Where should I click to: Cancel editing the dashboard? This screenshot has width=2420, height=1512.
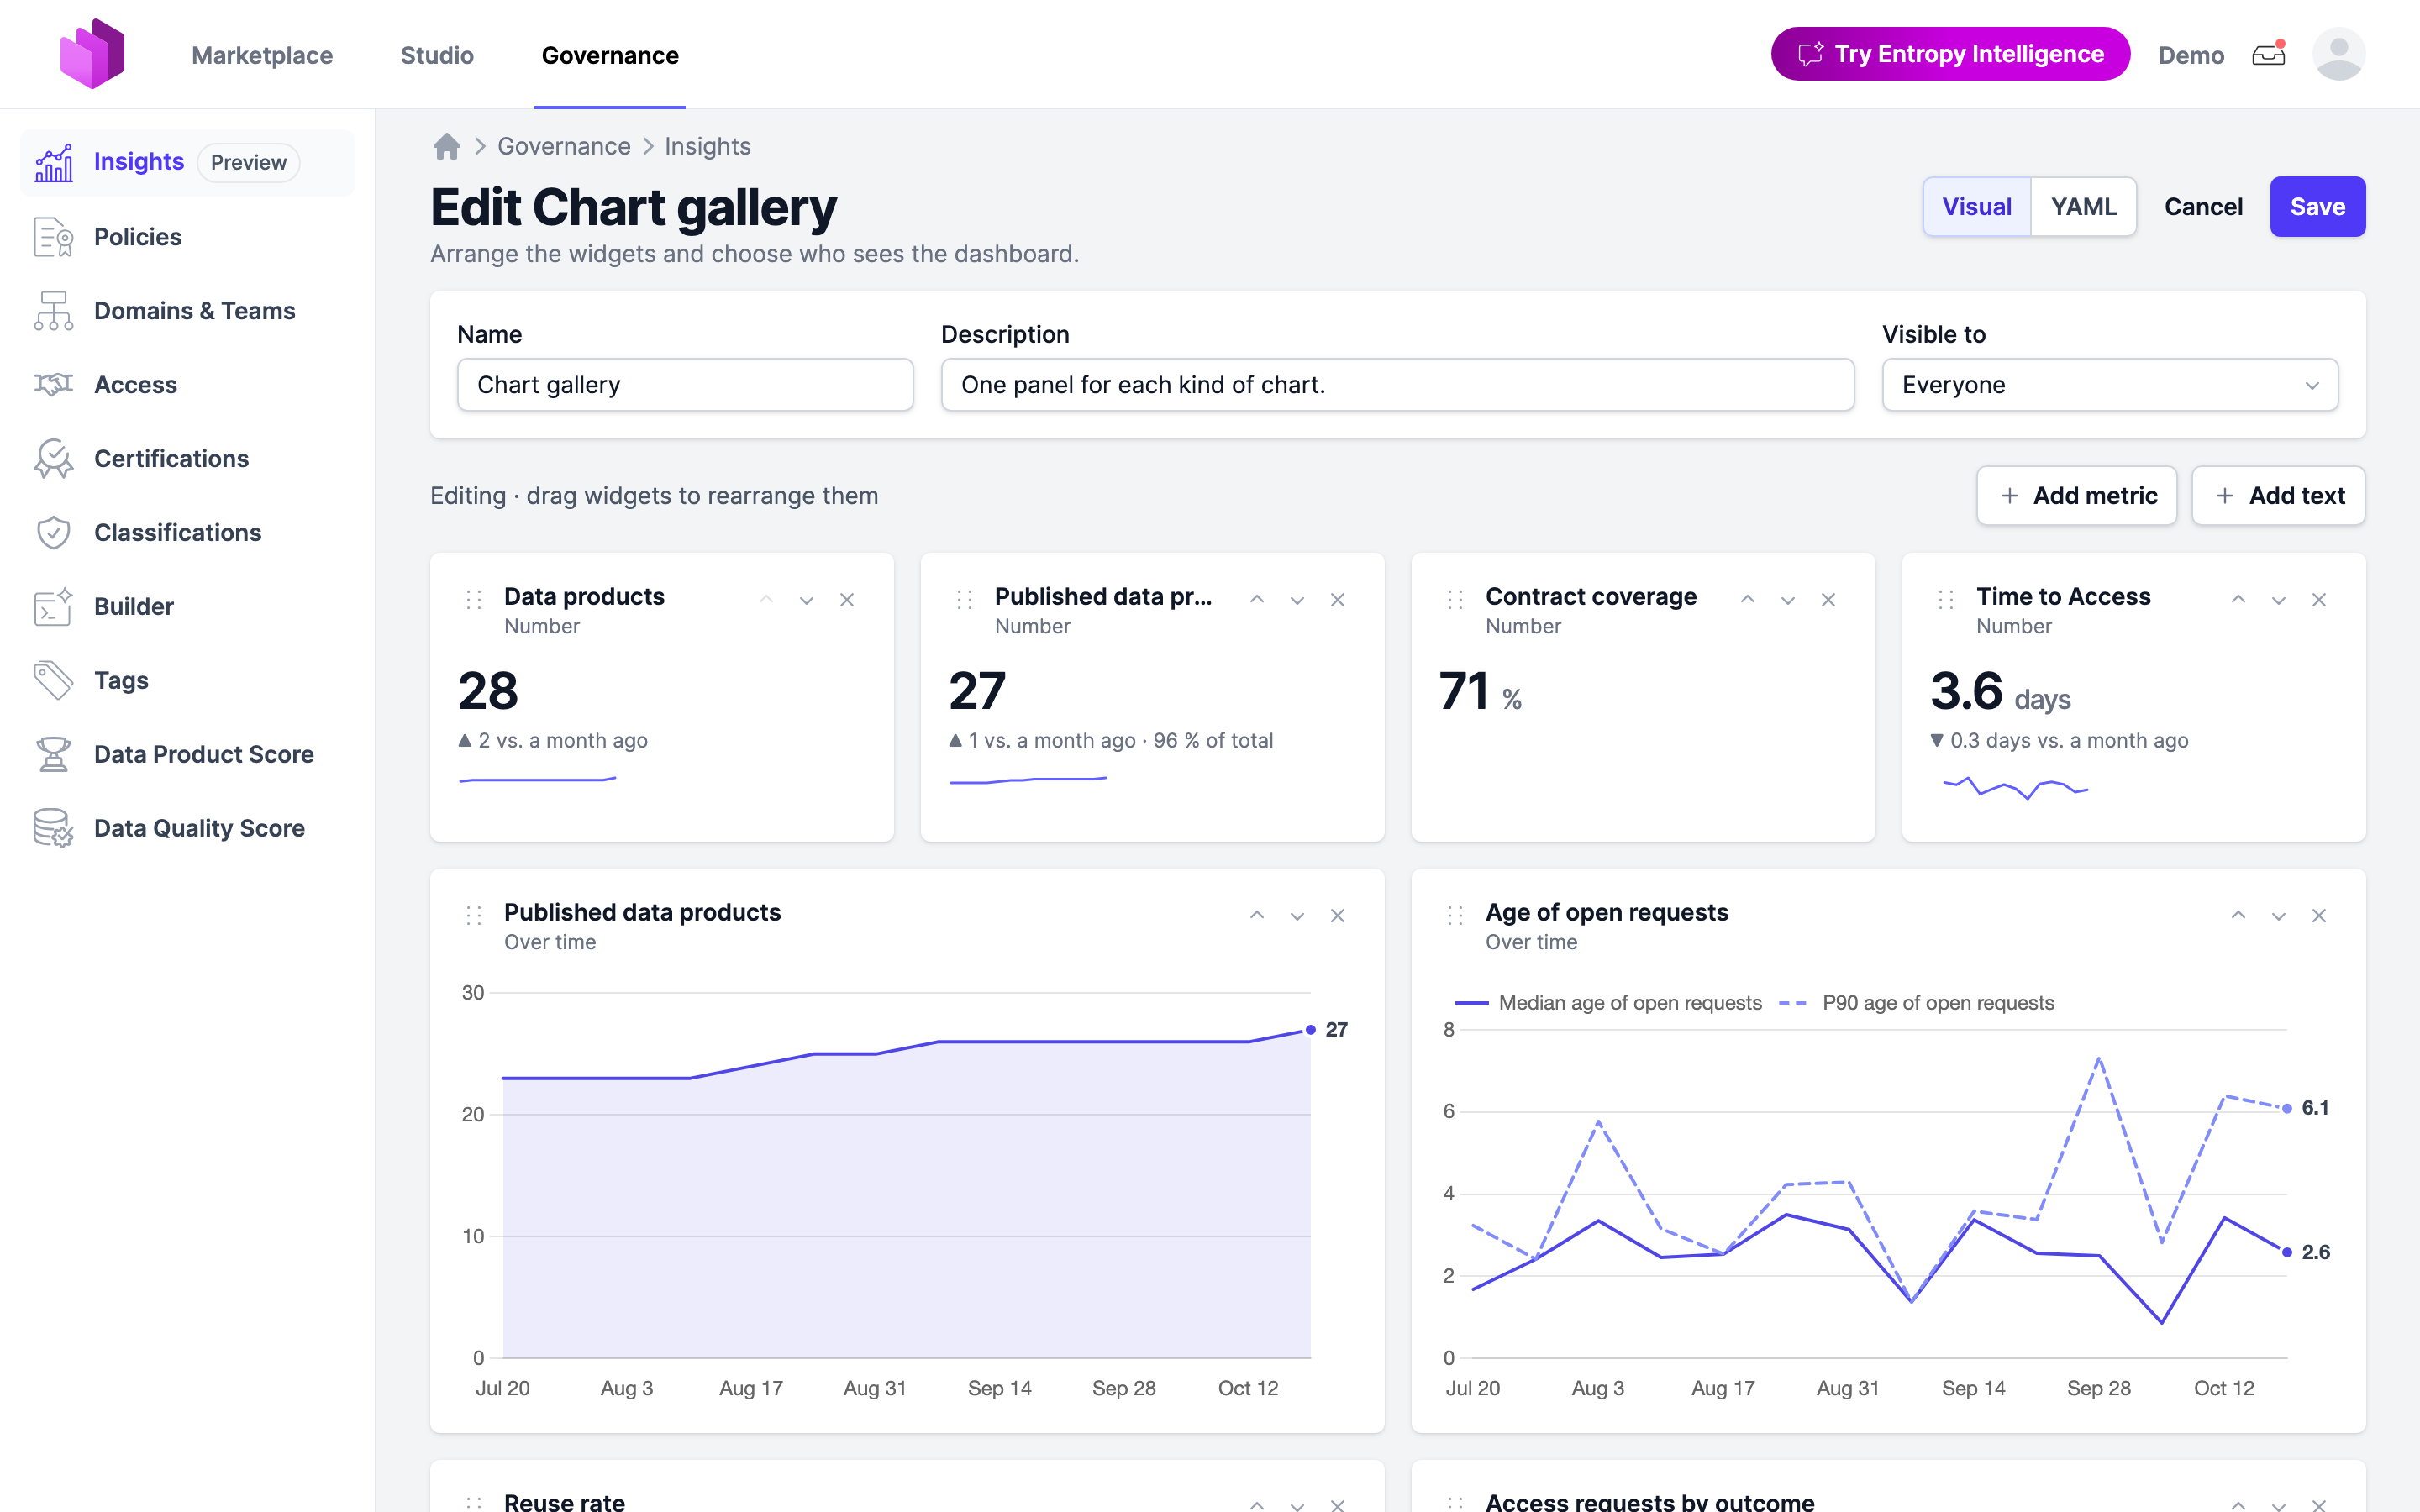tap(2203, 207)
